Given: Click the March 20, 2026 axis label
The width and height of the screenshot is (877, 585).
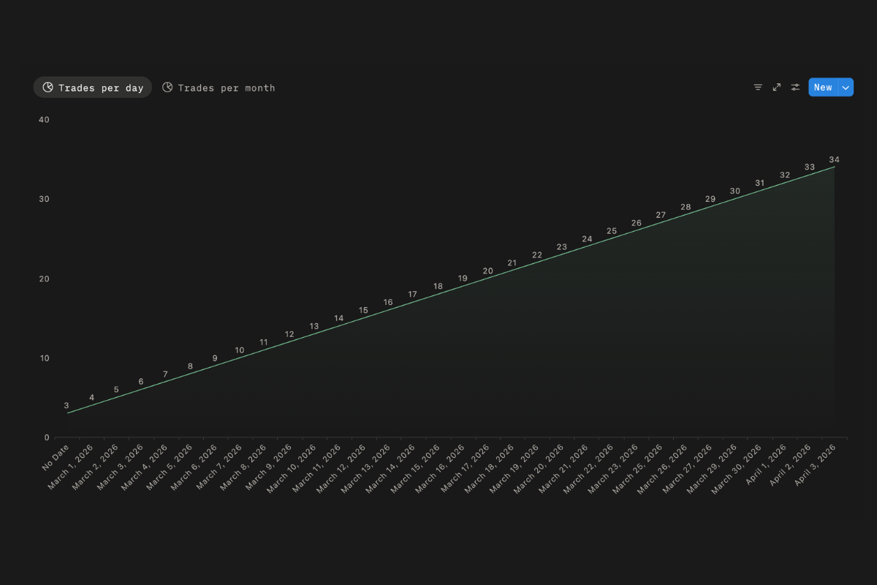Looking at the screenshot, I should 539,469.
